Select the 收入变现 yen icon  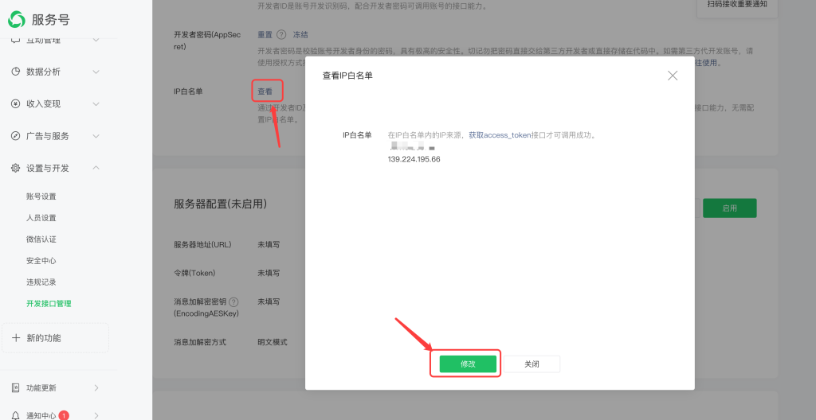click(16, 104)
